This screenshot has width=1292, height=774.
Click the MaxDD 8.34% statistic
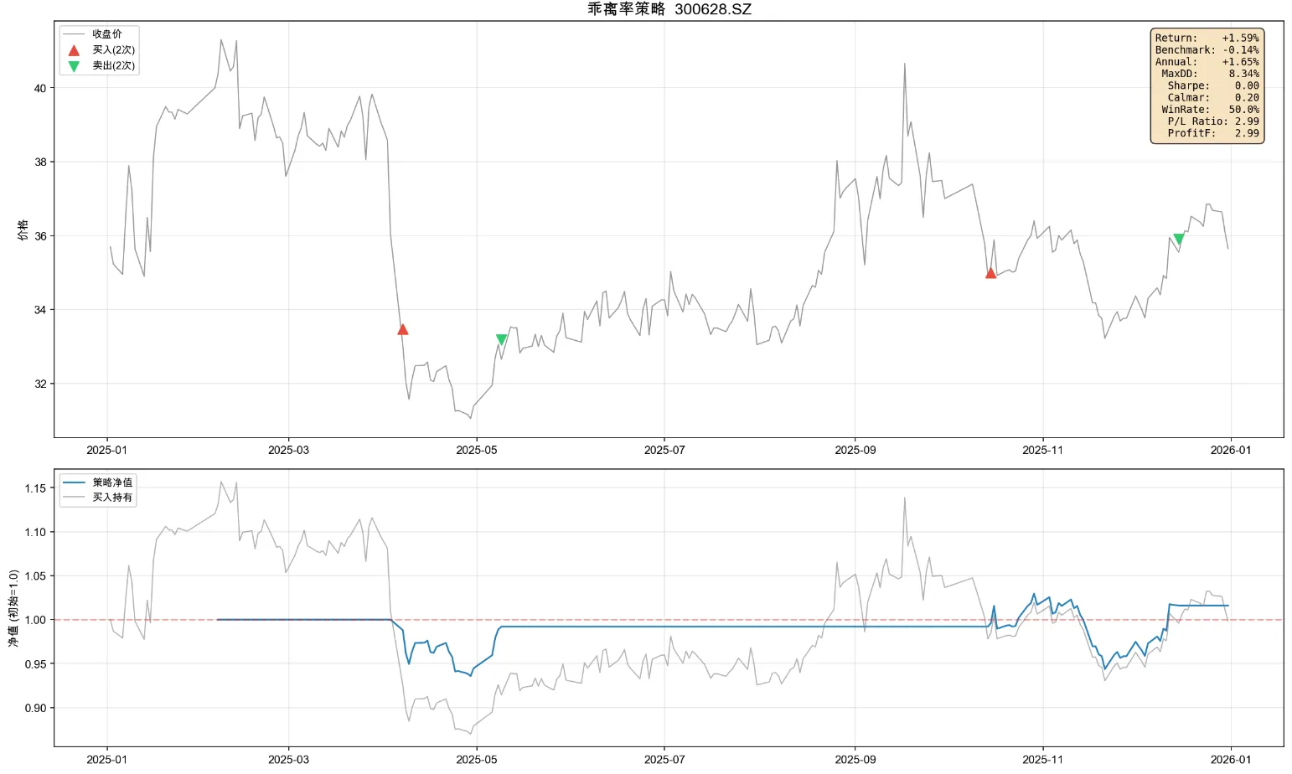pos(1207,74)
